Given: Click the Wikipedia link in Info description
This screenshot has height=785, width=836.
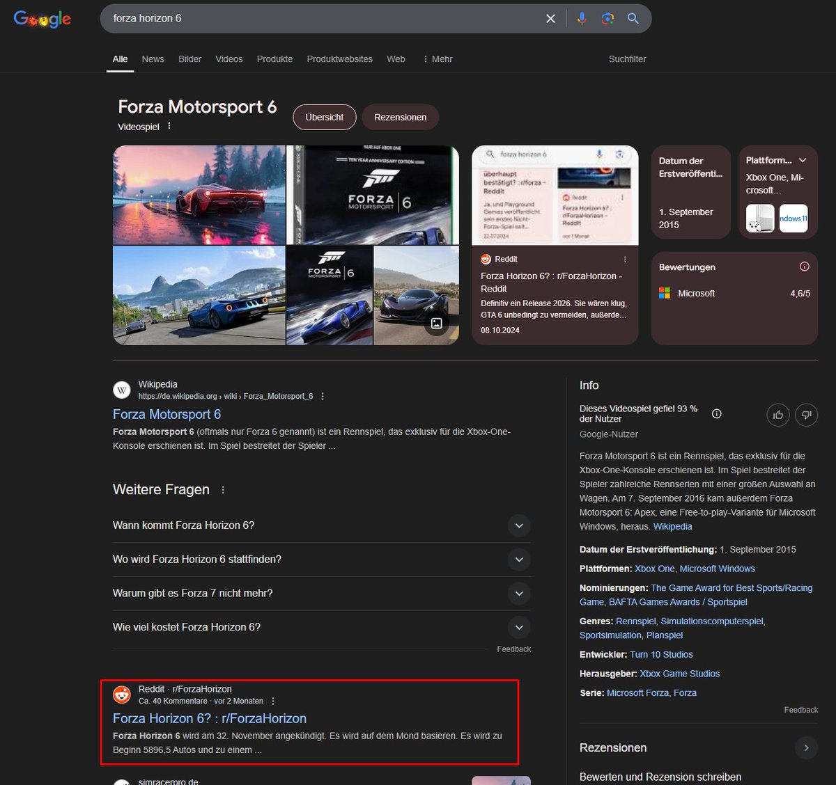Looking at the screenshot, I should 672,527.
